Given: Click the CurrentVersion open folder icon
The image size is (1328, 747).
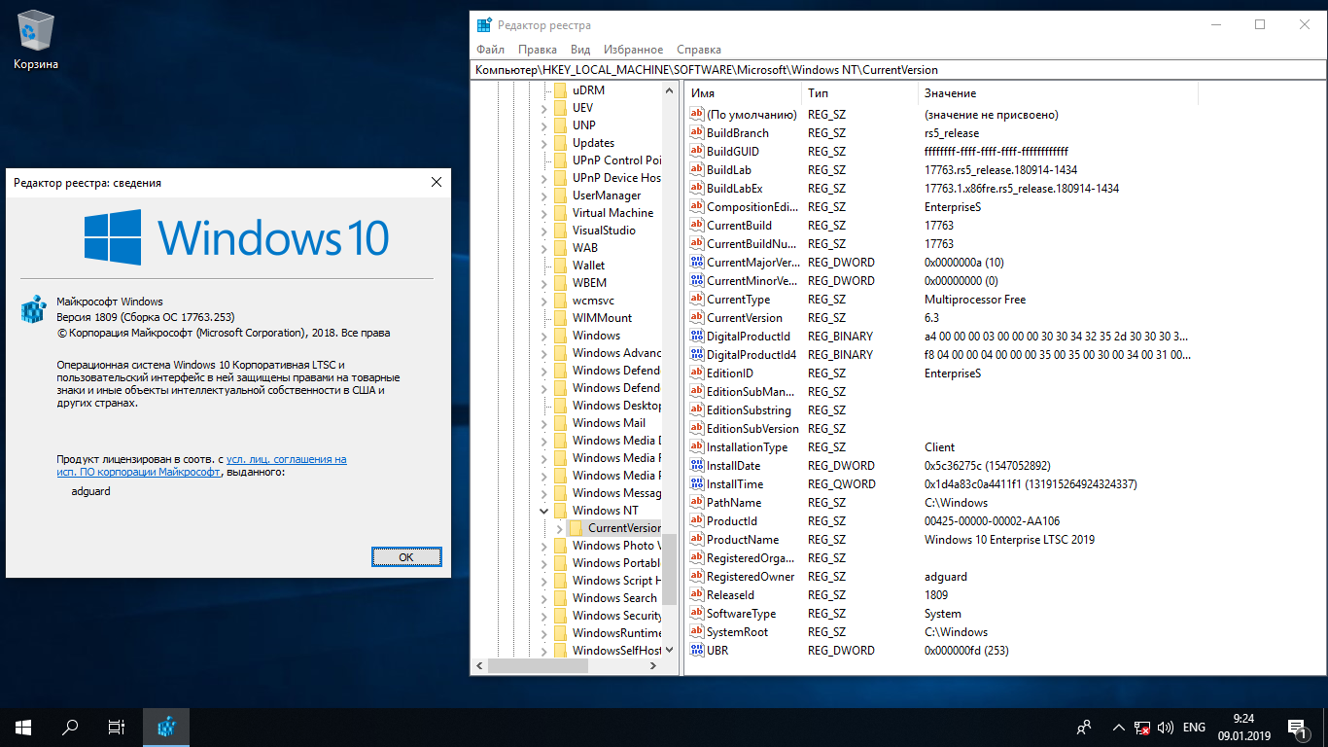Looking at the screenshot, I should (577, 528).
